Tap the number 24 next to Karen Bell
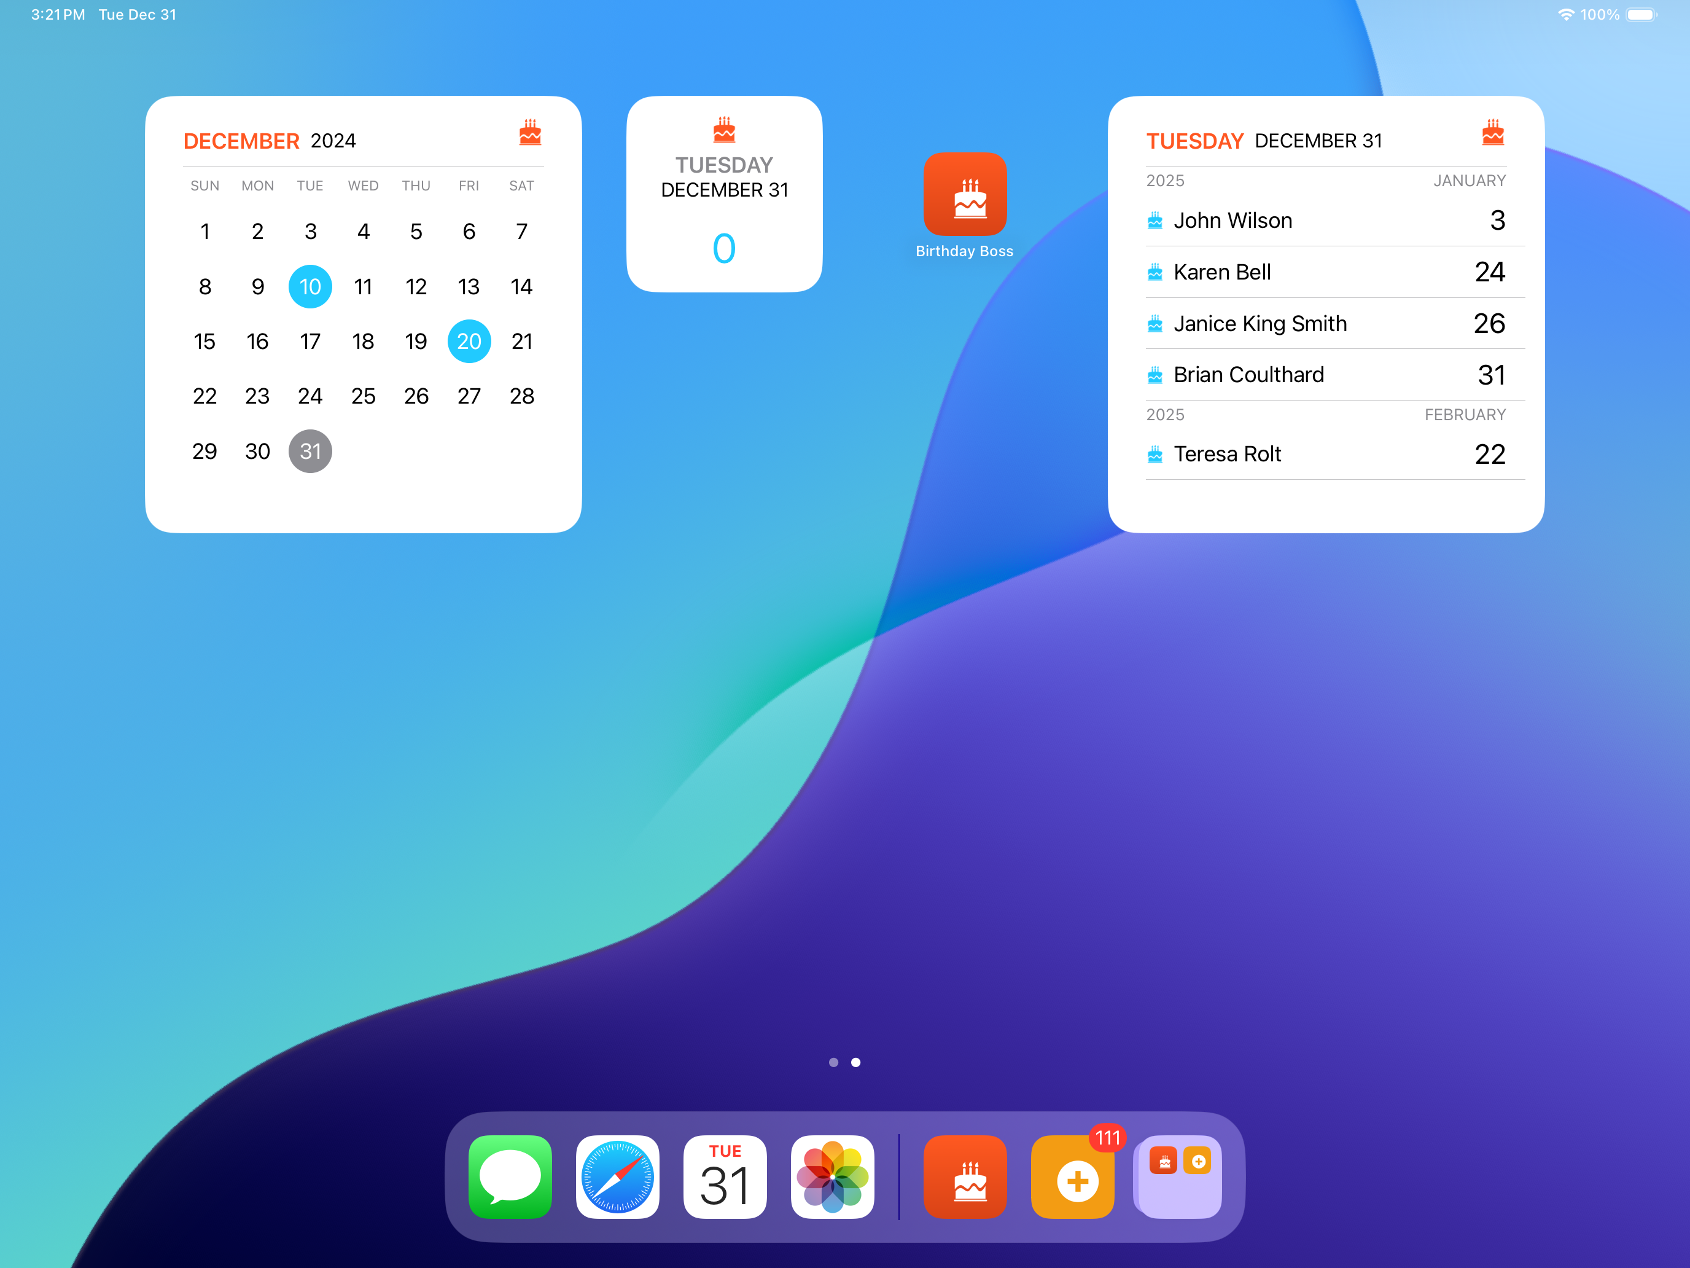 point(1490,272)
